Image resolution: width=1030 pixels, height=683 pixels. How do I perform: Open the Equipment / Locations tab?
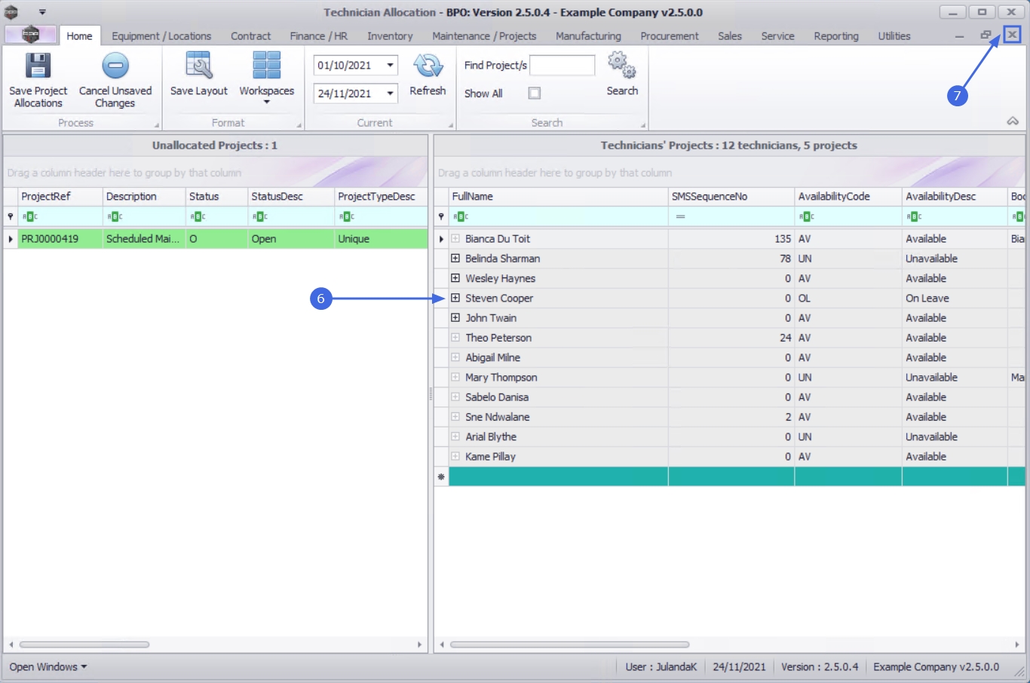[161, 35]
